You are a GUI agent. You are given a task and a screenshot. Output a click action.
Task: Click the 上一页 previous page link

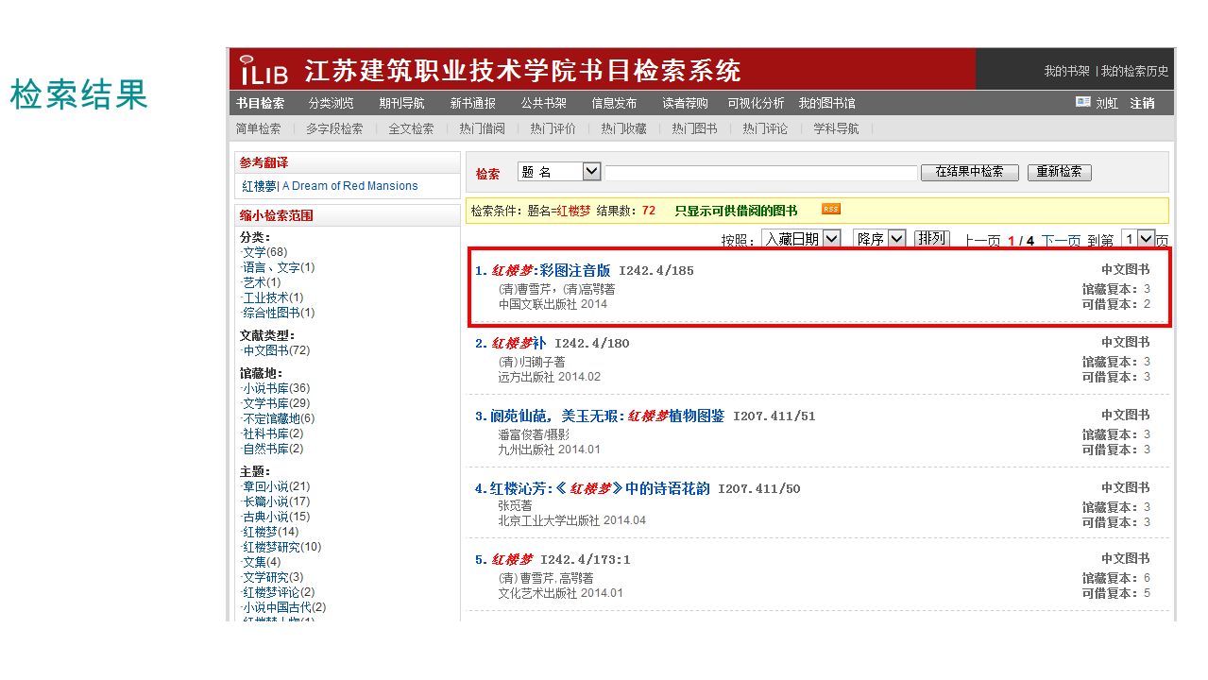point(982,241)
